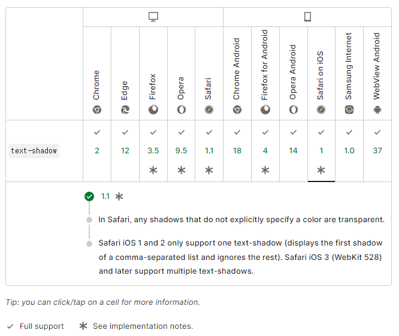This screenshot has width=399, height=336.
Task: Open Opera Android version 14 cell
Action: (x=294, y=151)
